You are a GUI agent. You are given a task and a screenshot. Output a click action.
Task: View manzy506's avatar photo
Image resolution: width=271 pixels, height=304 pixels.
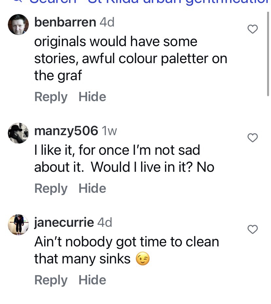pyautogui.click(x=18, y=133)
